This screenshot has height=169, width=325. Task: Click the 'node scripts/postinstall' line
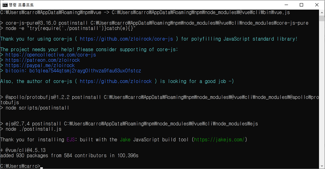point(34,108)
